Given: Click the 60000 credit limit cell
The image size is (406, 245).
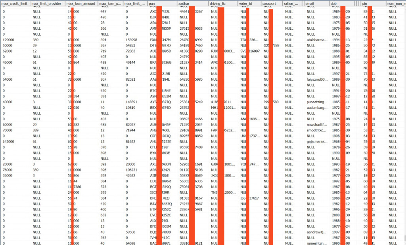Looking at the screenshot, I should coord(8,125).
